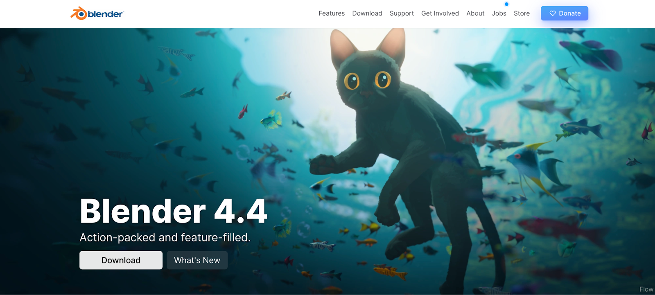This screenshot has height=295, width=655.
Task: Click the black cat's face in hero image
Action: click(367, 82)
